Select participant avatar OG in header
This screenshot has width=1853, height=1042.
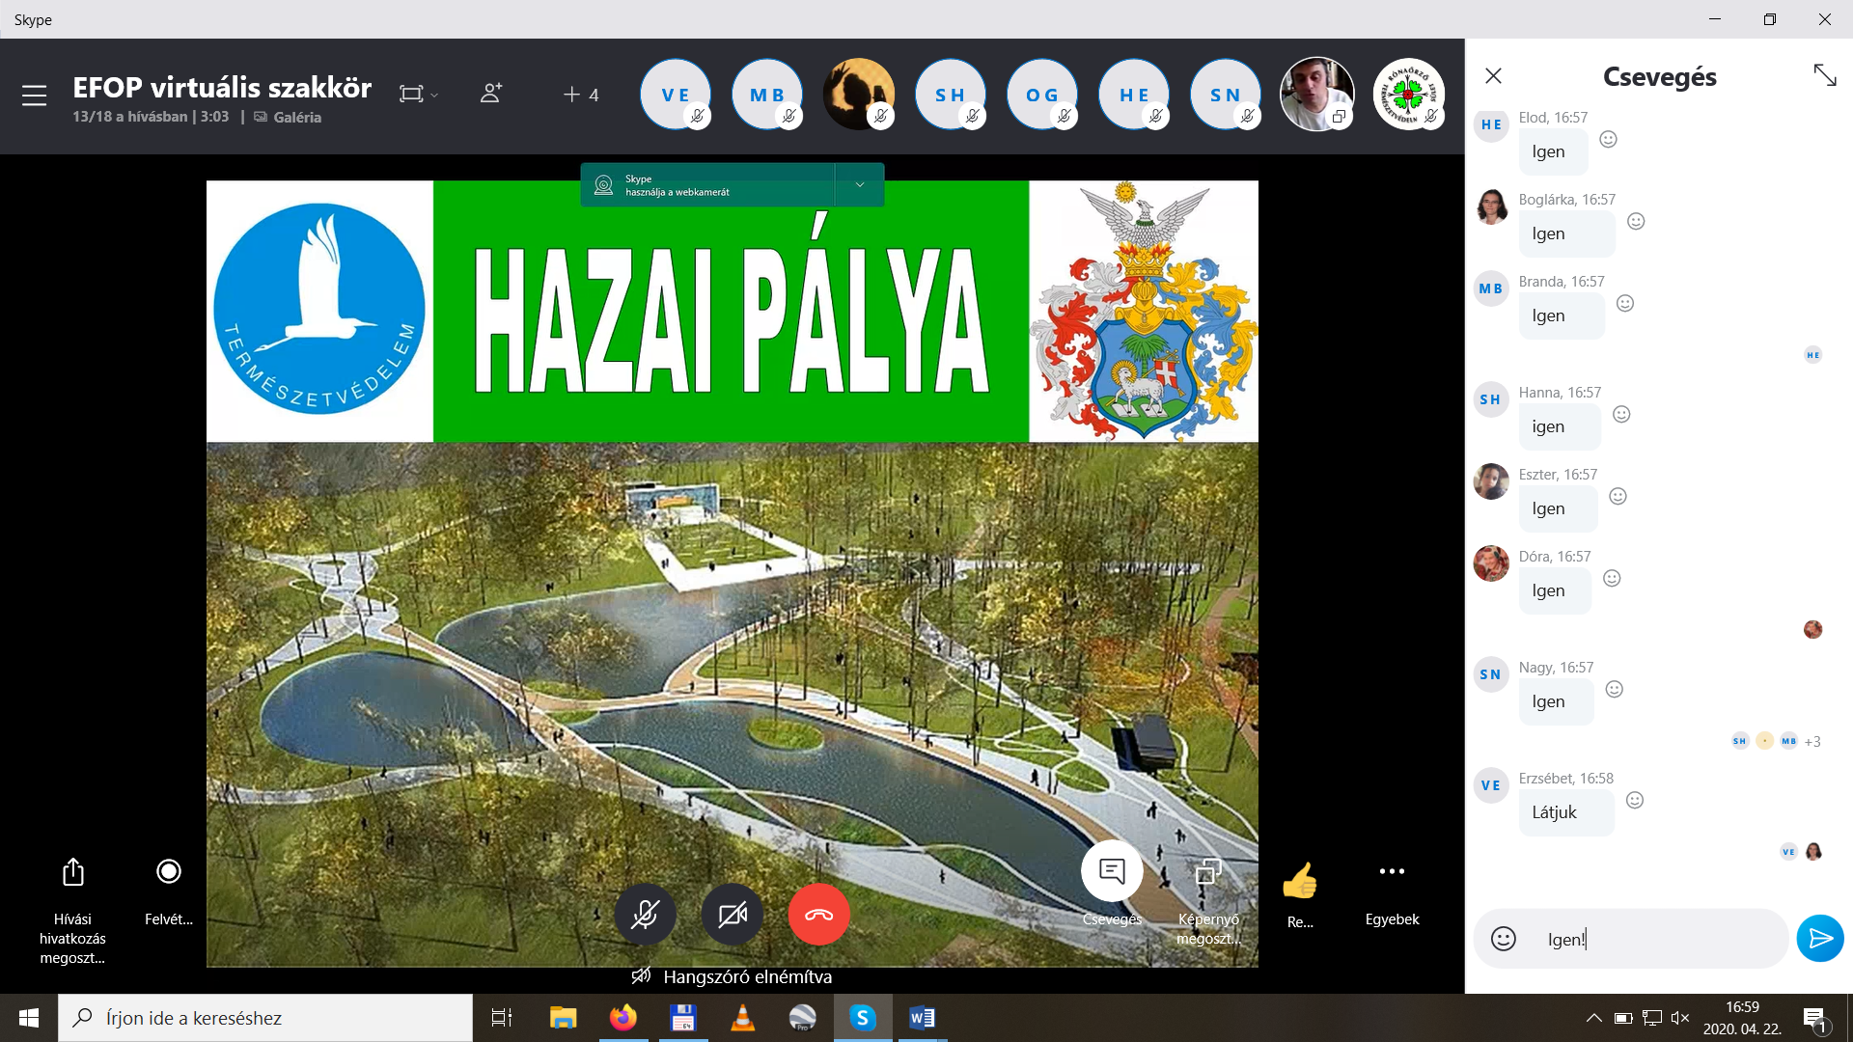pos(1042,94)
